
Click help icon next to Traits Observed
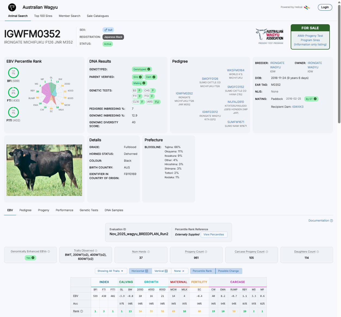click(x=96, y=251)
